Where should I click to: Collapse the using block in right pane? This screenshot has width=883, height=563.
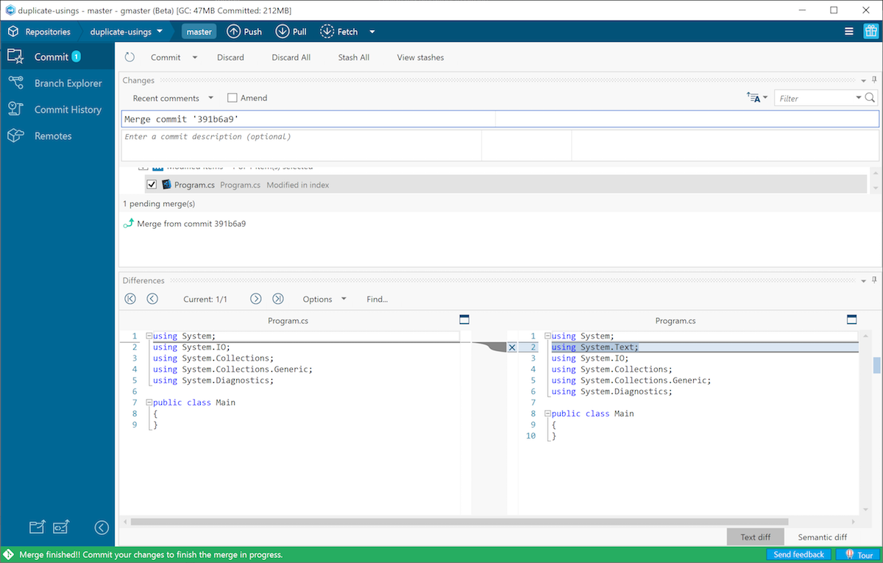548,336
